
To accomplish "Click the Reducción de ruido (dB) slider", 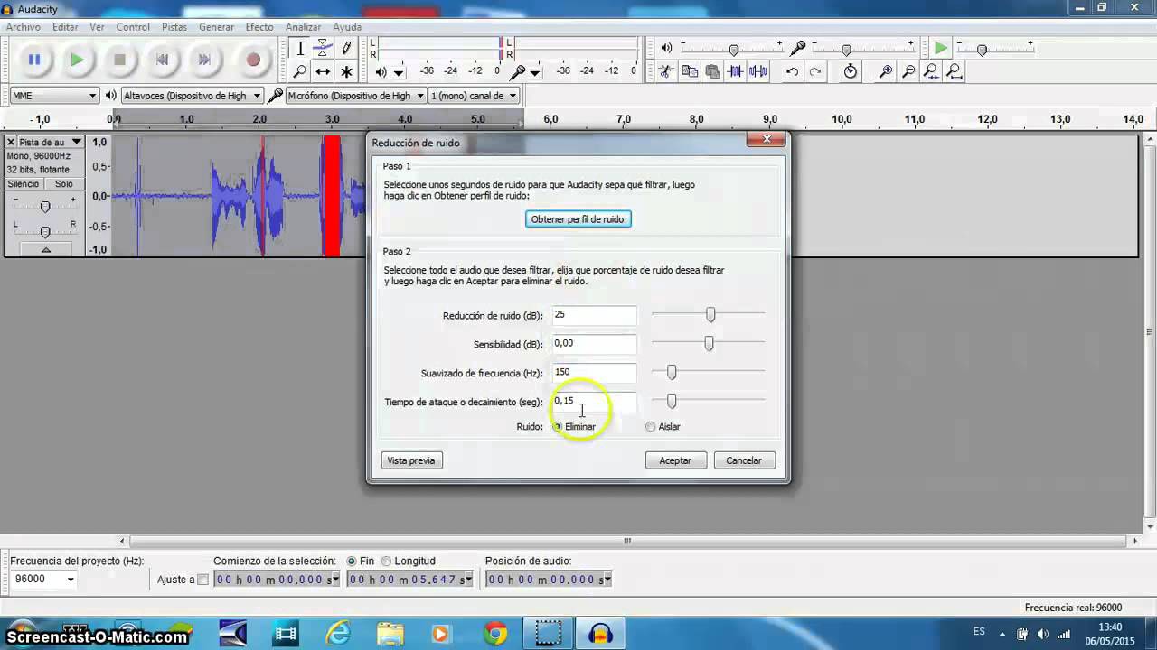I will [x=709, y=314].
